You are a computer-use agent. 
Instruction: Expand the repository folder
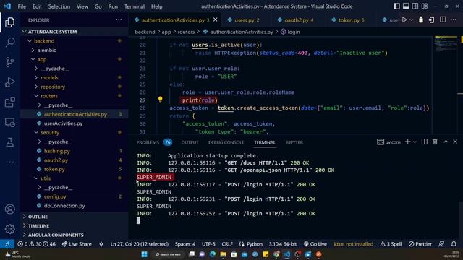tap(74, 87)
